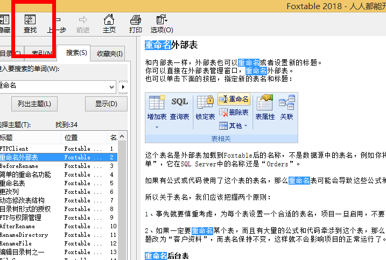Screen dimensions: 386x260
Task: Select the 重命名外部表 result row
Action: tap(59, 157)
